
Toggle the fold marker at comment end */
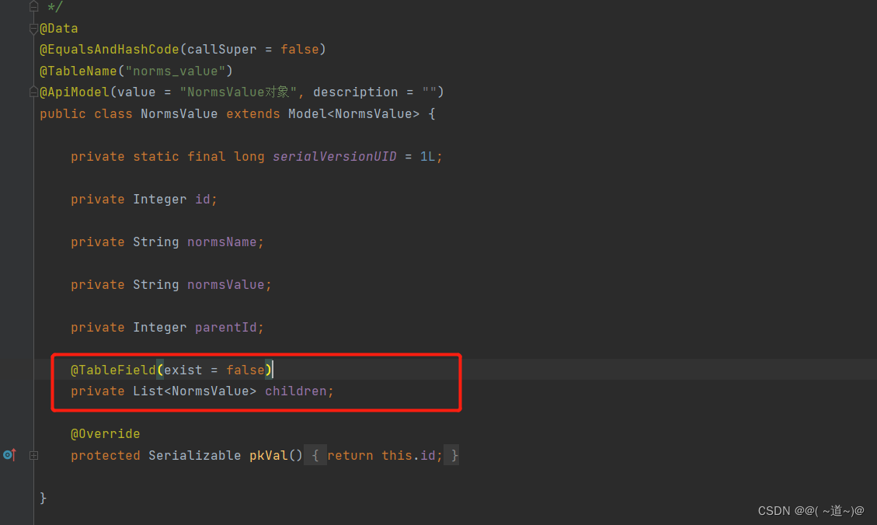coord(33,7)
